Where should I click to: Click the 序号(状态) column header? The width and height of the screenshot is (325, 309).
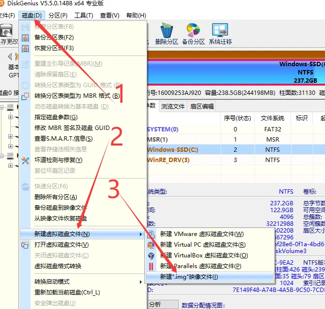[238, 118]
